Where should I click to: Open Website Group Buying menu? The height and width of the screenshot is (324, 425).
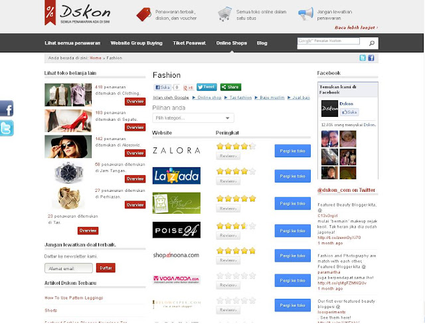[x=137, y=43]
